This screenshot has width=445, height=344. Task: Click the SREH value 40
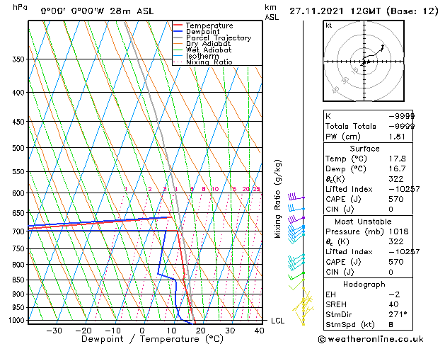coord(393,304)
